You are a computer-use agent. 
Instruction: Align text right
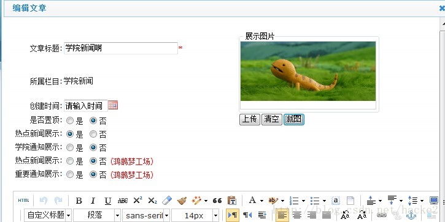312,216
